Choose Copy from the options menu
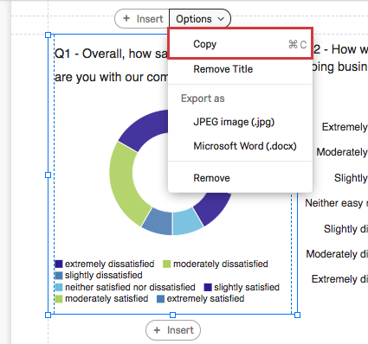 pyautogui.click(x=241, y=44)
